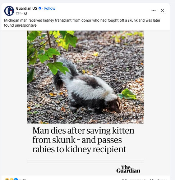View the shares count link
175x180 pixels.
(x=158, y=179)
